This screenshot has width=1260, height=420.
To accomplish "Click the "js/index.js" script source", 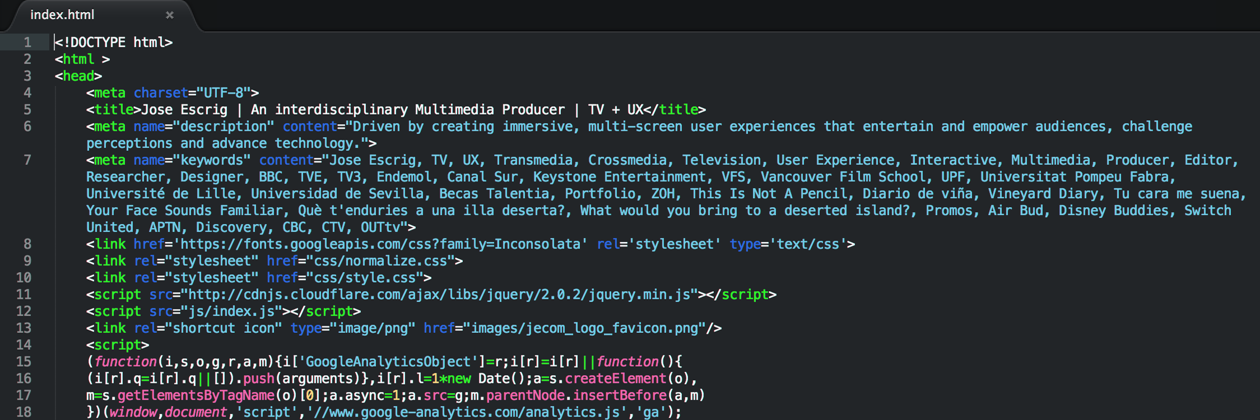I will point(231,311).
